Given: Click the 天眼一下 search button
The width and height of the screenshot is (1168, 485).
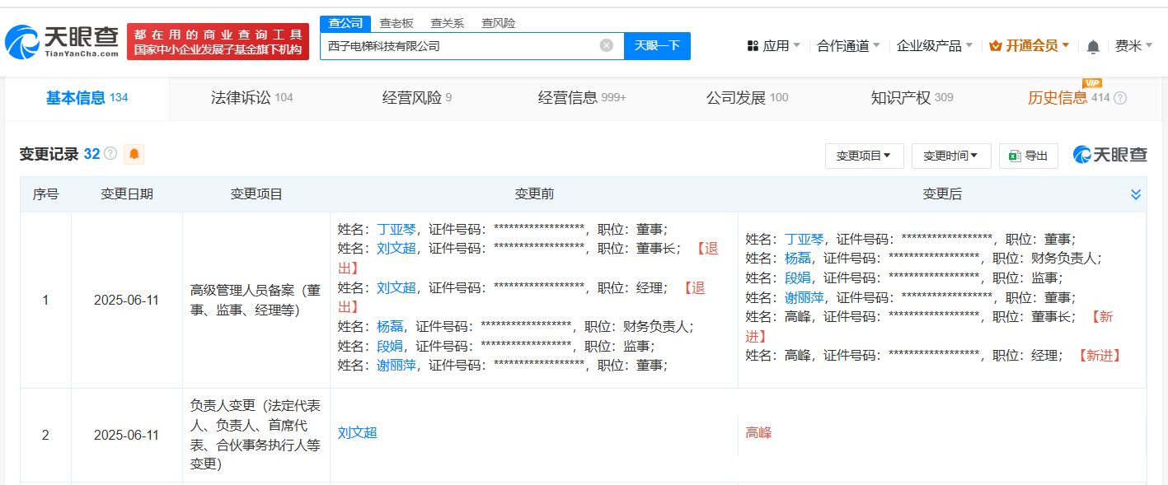Looking at the screenshot, I should point(657,45).
